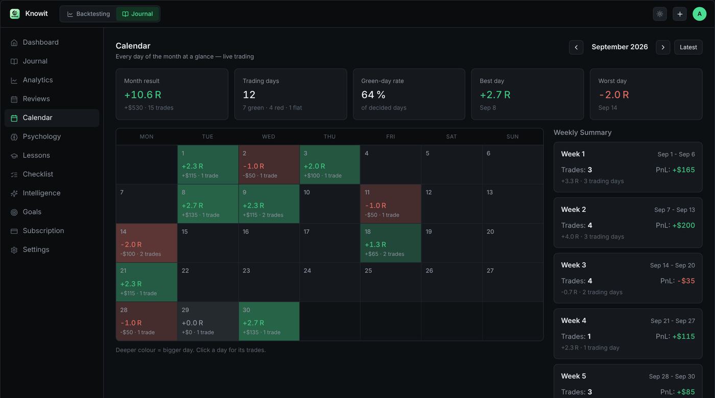This screenshot has height=398, width=715.
Task: Click the Dashboard home icon in sidebar
Action: (14, 43)
